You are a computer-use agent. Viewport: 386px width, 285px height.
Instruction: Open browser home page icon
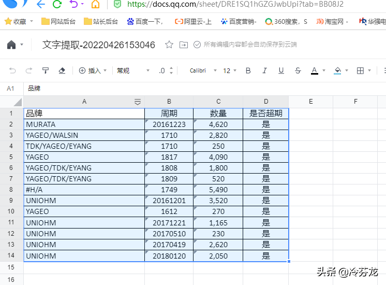click(95, 4)
